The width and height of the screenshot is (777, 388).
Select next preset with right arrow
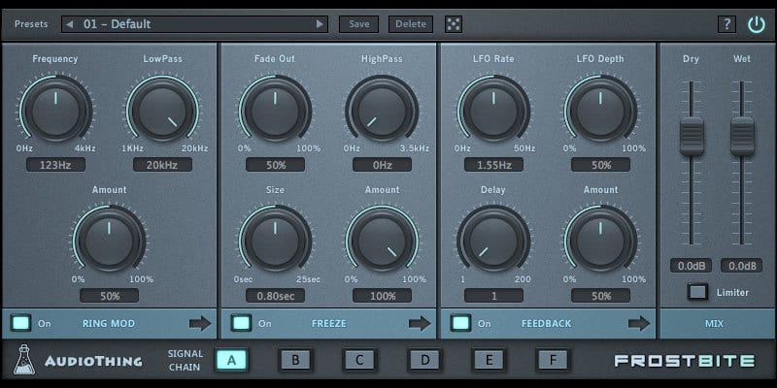(321, 23)
